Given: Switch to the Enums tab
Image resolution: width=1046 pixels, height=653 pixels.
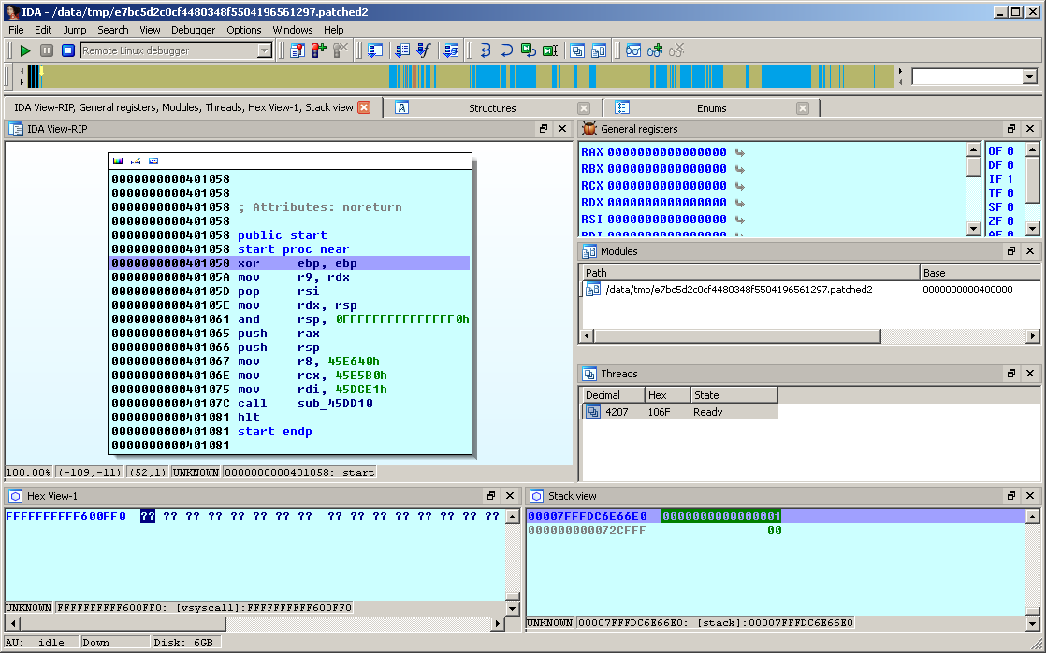Looking at the screenshot, I should 711,108.
